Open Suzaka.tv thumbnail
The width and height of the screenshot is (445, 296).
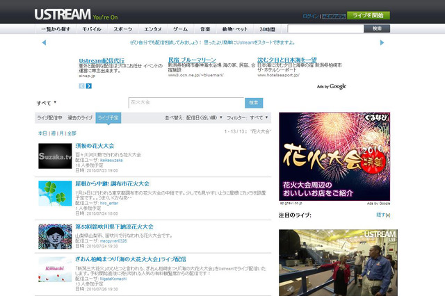55,156
